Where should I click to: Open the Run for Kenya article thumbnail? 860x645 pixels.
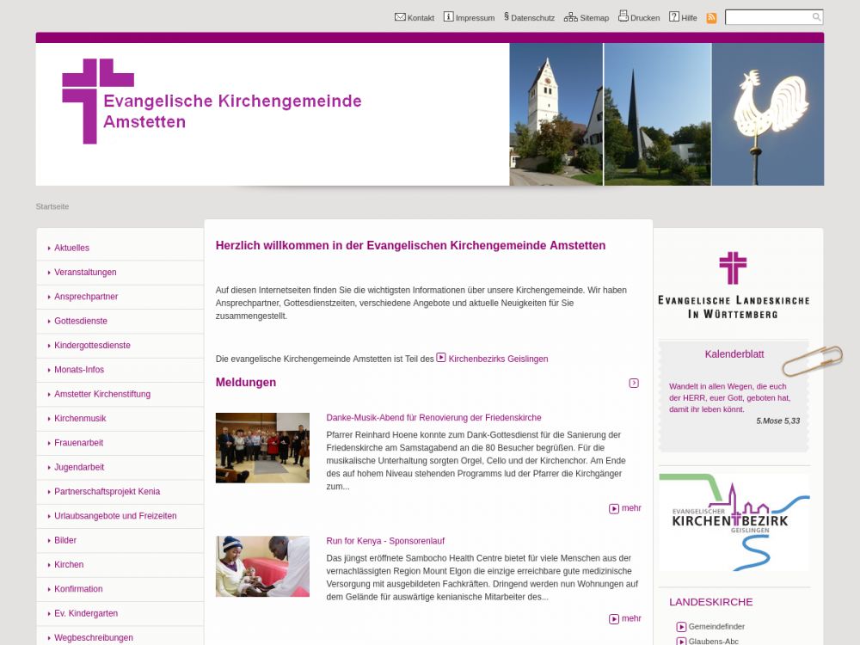[262, 567]
